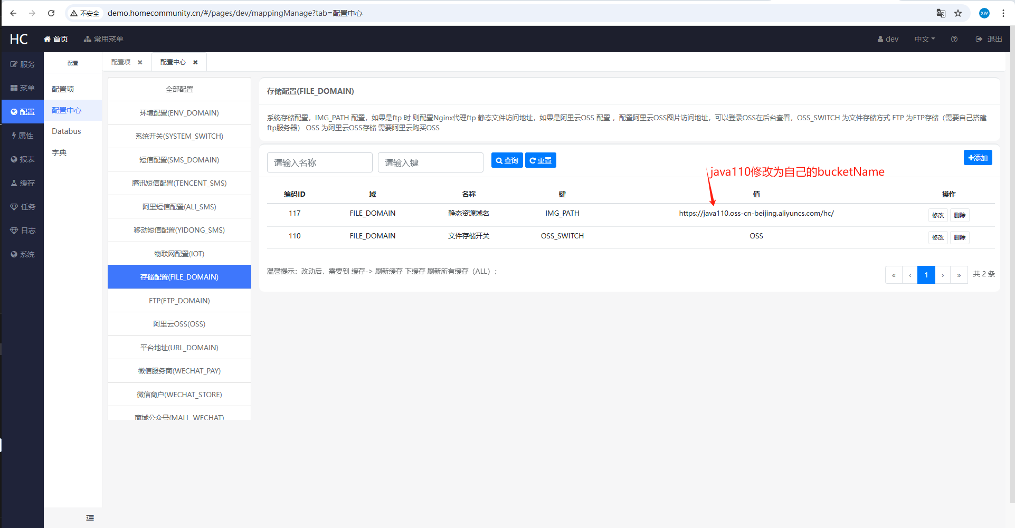Click the 查询 search button

pyautogui.click(x=507, y=160)
